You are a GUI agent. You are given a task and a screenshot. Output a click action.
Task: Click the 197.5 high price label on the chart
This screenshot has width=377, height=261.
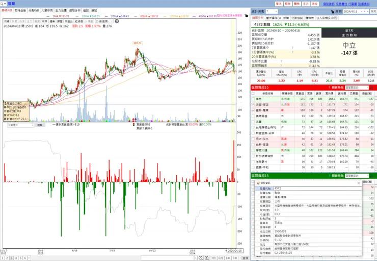point(137,43)
